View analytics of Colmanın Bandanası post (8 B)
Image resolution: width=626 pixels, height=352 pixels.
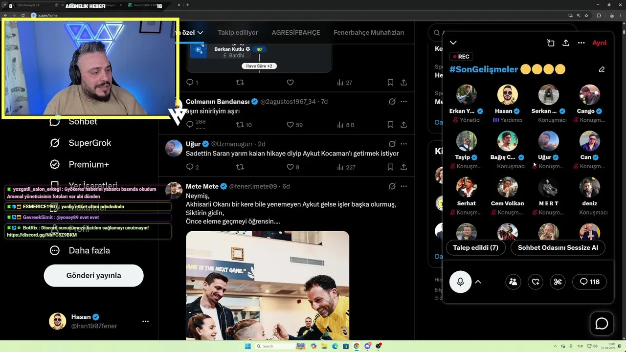coord(346,125)
